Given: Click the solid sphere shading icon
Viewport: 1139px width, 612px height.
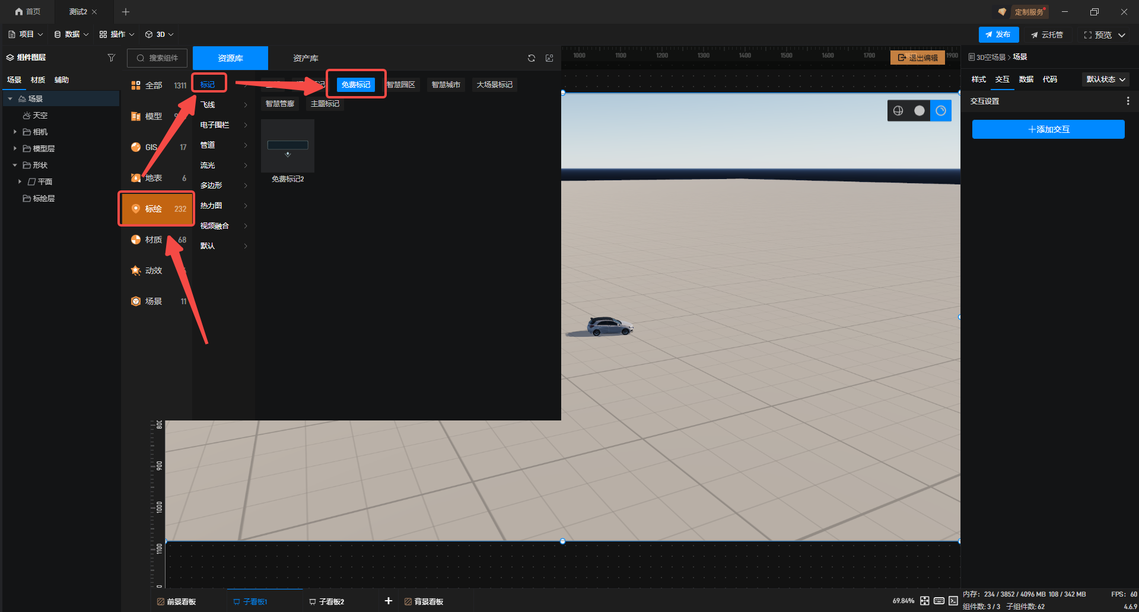Looking at the screenshot, I should pos(920,111).
